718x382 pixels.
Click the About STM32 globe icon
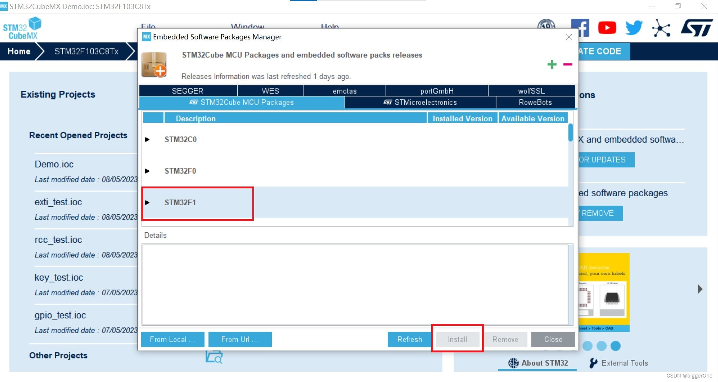(513, 363)
